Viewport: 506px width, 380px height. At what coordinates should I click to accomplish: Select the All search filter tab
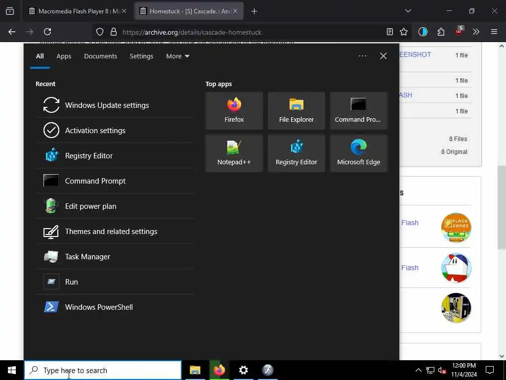click(x=40, y=56)
